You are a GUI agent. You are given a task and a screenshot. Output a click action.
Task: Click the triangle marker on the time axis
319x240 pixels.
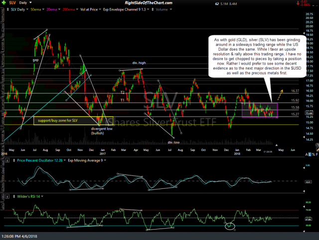pyautogui.click(x=276, y=145)
